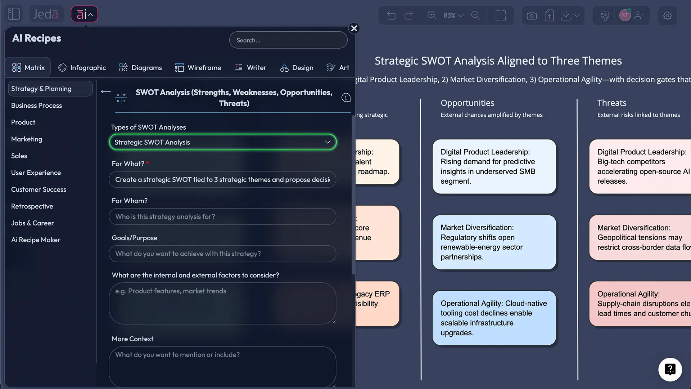691x389 pixels.
Task: Toggle the left sidebar panel icon
Action: 14,14
